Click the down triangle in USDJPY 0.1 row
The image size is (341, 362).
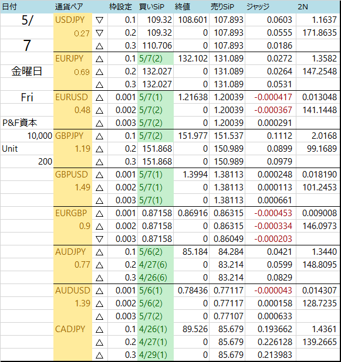coord(99,20)
